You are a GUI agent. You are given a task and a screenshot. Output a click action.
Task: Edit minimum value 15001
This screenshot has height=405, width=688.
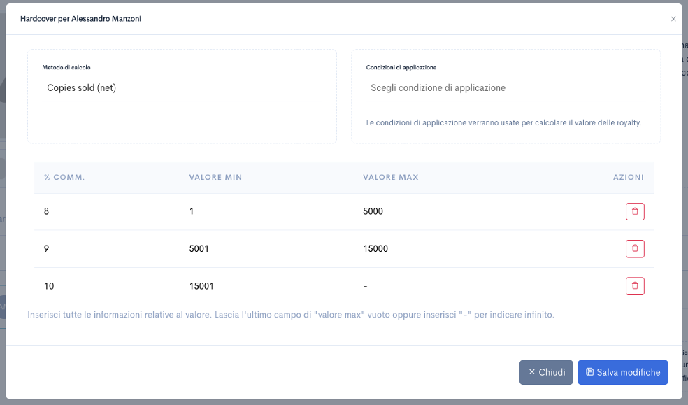tap(201, 286)
